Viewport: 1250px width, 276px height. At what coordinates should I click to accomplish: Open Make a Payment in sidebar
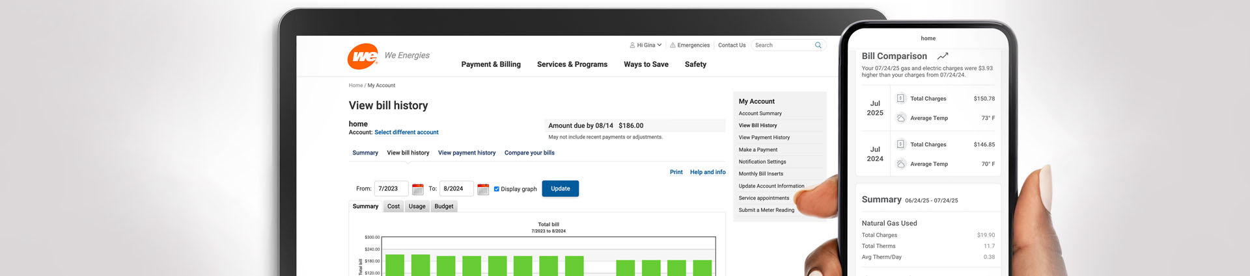tap(758, 150)
